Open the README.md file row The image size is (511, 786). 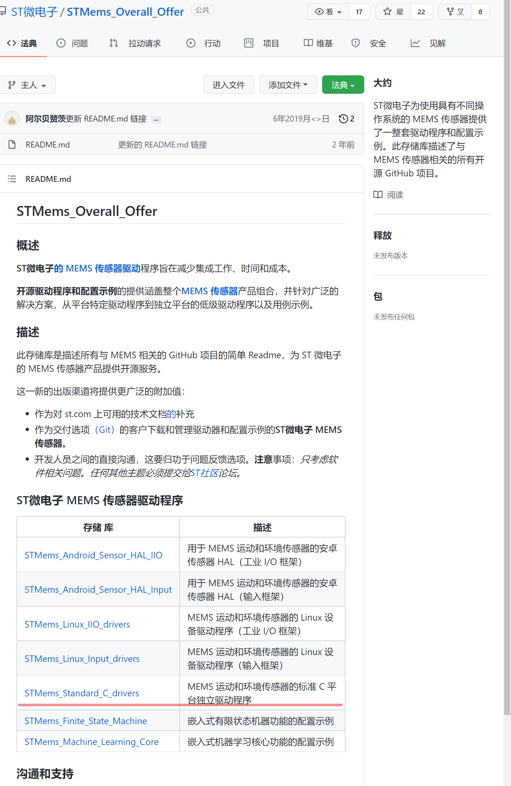pyautogui.click(x=182, y=145)
